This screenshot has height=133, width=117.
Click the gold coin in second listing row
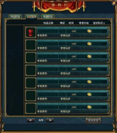(x=89, y=44)
